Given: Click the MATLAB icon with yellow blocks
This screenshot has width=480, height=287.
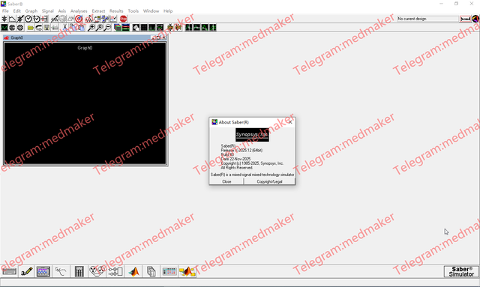Looking at the screenshot, I should [187, 271].
